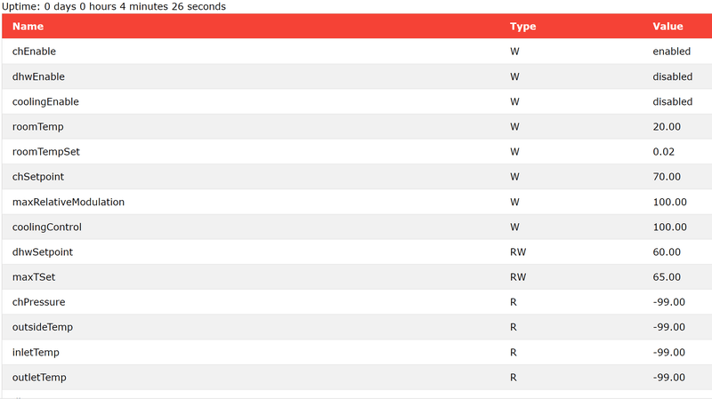This screenshot has width=712, height=399.
Task: Click the enabled value for chEnable
Action: coord(671,52)
